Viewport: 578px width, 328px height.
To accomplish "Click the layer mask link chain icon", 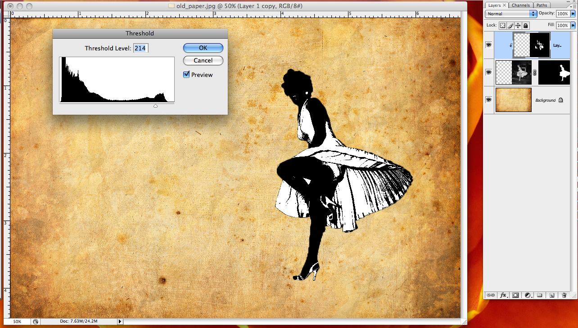I will coord(535,73).
